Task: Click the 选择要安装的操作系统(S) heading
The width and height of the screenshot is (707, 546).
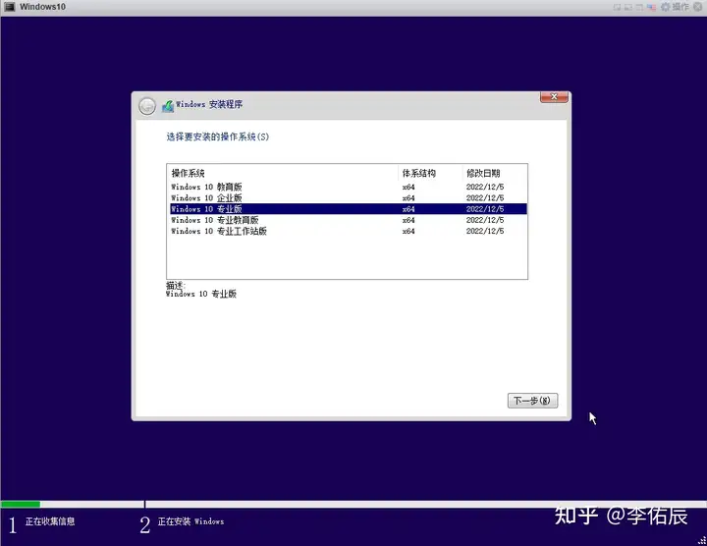Action: [x=218, y=136]
